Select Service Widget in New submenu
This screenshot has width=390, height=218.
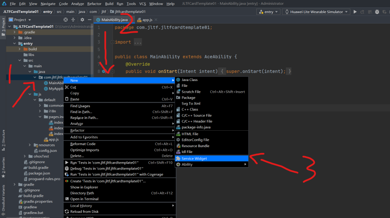click(x=194, y=159)
